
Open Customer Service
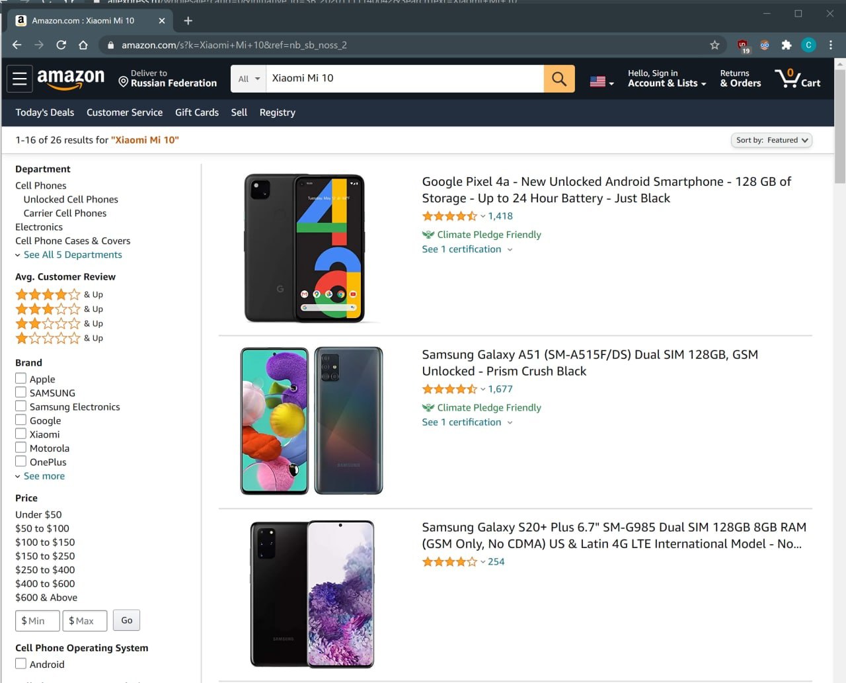point(124,112)
